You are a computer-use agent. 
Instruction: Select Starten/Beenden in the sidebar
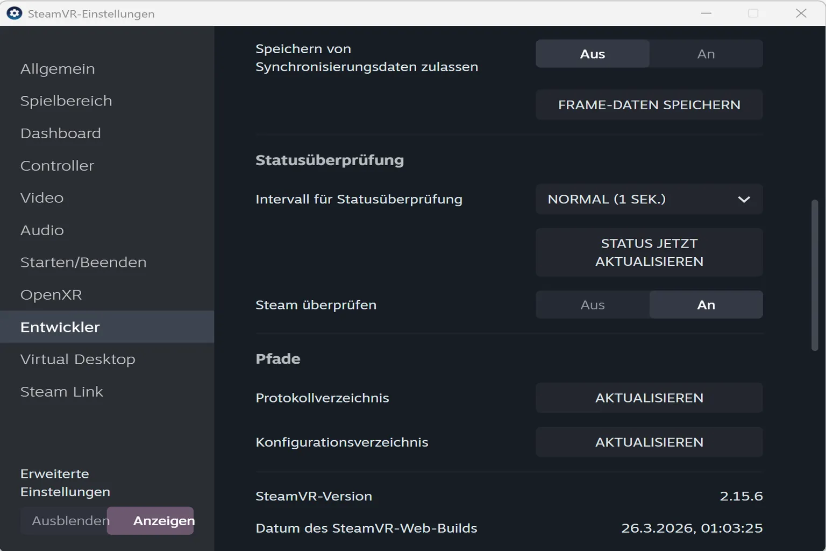point(107,263)
